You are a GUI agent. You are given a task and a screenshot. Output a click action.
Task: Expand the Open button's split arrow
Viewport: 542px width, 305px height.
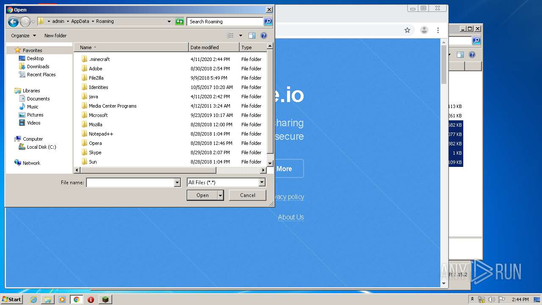click(x=221, y=195)
